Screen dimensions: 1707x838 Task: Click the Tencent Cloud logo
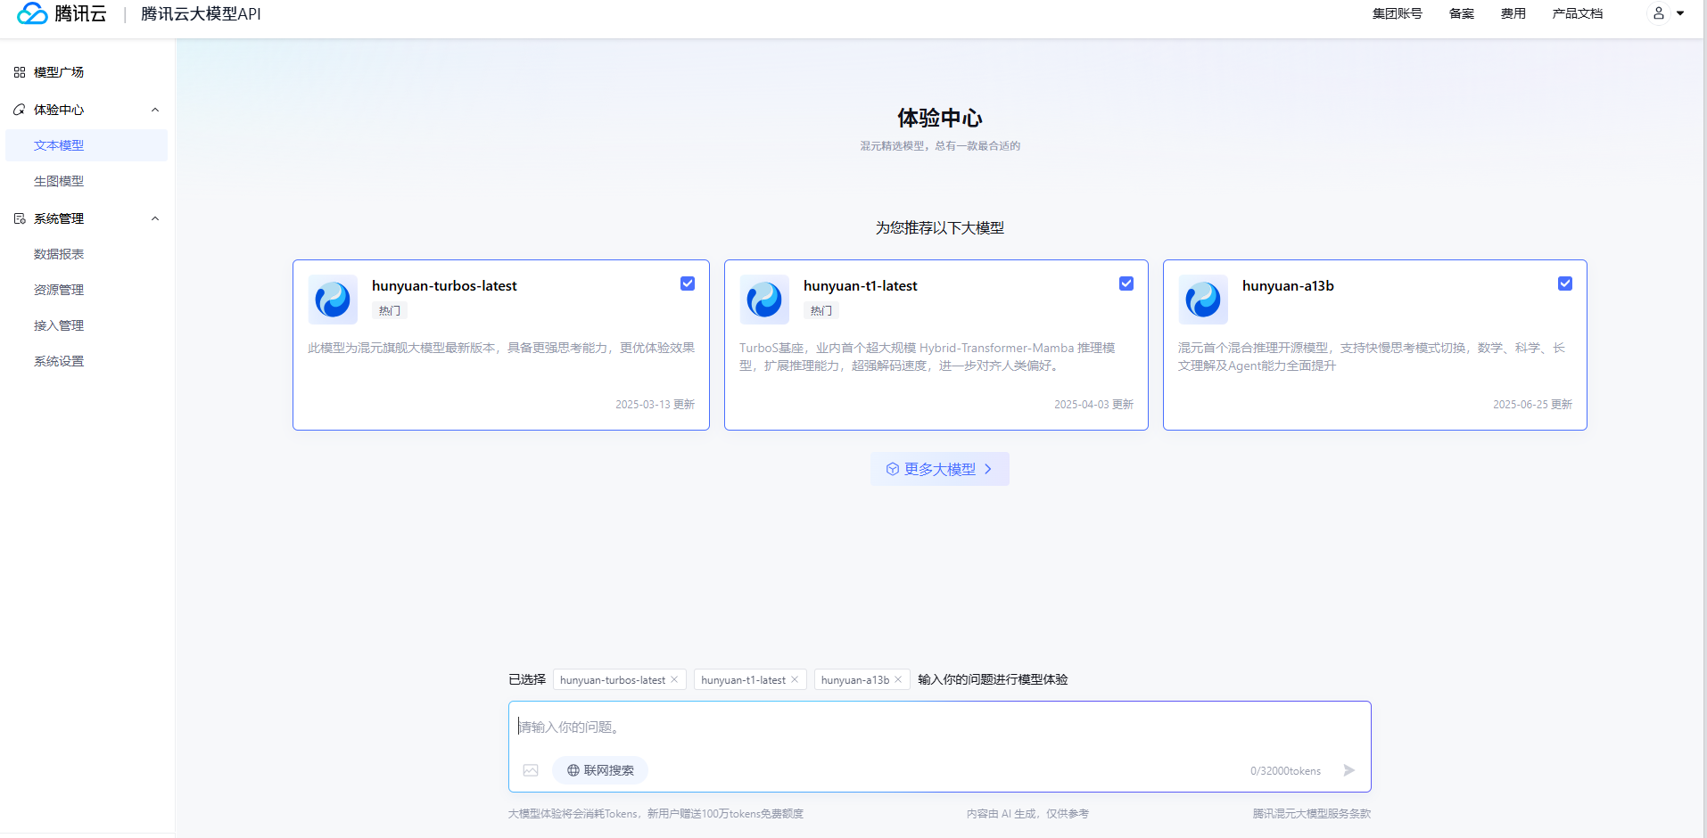click(x=62, y=13)
